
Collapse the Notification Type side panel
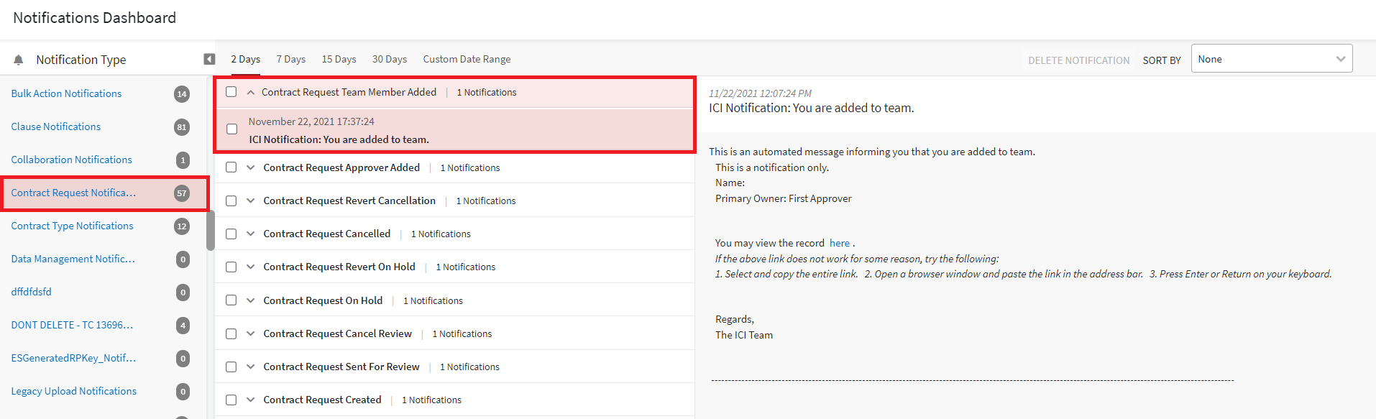coord(209,59)
